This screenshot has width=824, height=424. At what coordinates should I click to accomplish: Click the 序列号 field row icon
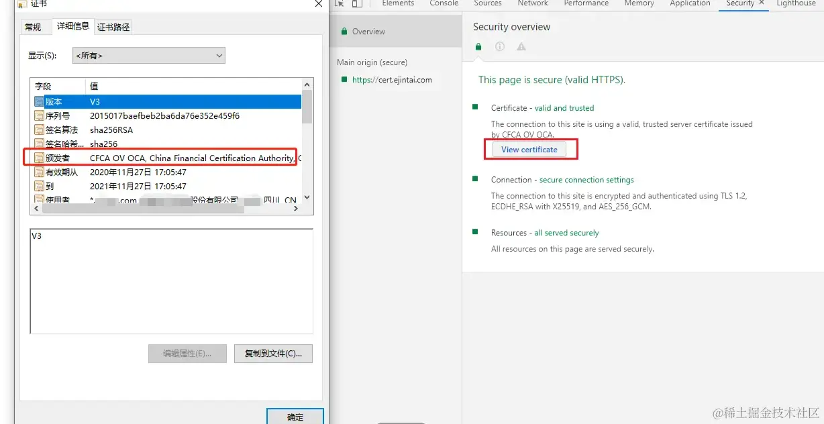click(x=39, y=116)
